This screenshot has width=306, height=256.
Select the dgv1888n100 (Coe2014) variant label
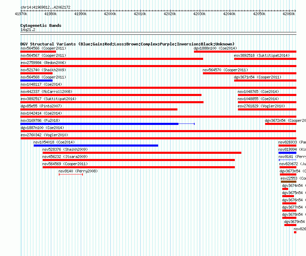[215, 48]
